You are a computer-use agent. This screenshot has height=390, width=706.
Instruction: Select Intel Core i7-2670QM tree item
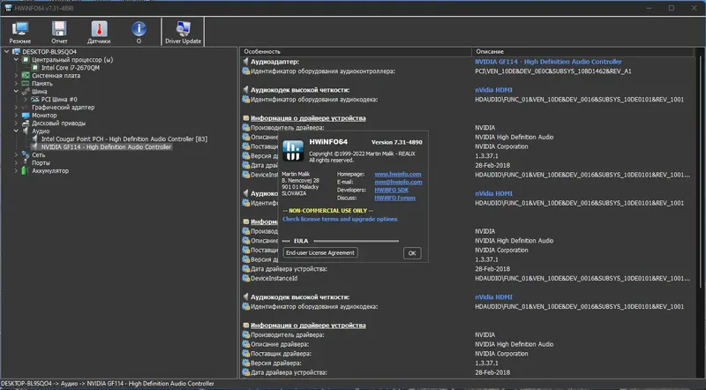click(x=71, y=68)
